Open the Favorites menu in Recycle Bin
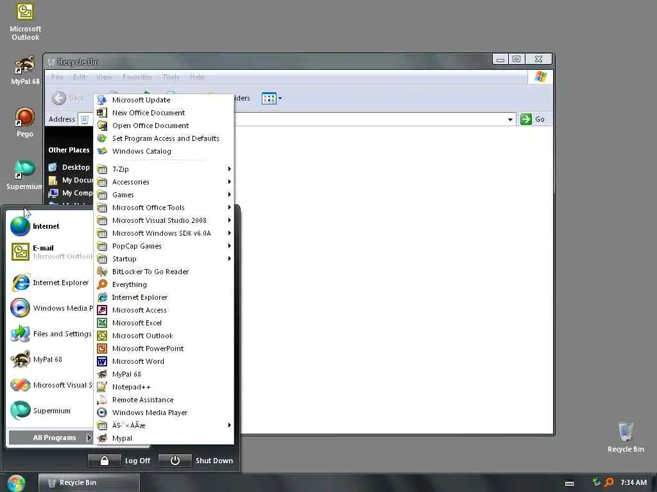657x492 pixels. (x=137, y=77)
